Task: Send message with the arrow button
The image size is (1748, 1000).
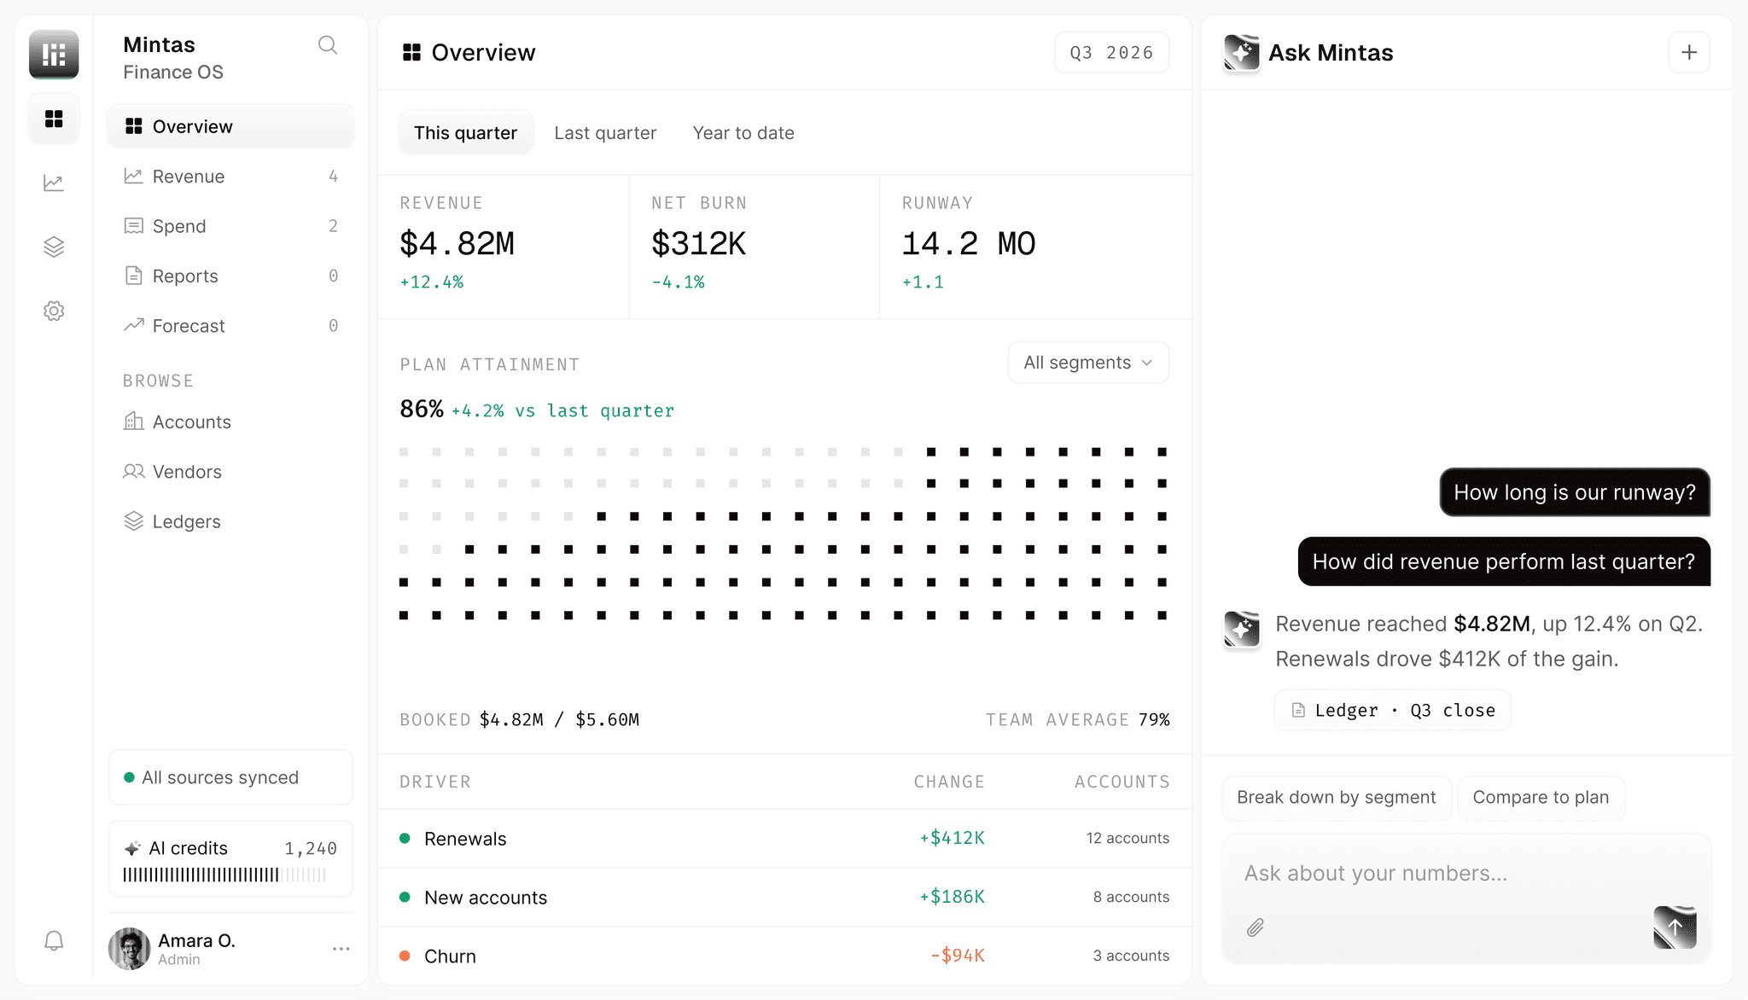Action: (x=1675, y=927)
